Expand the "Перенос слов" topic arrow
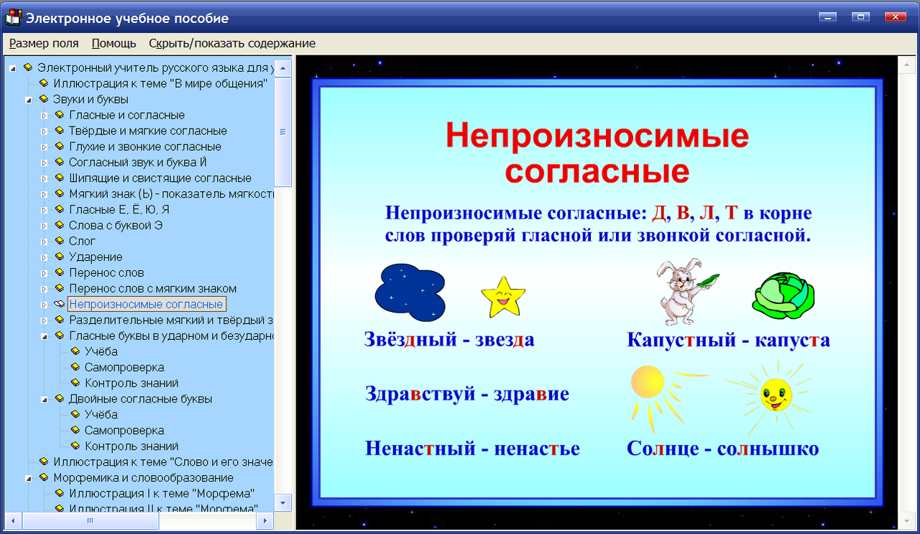Viewport: 920px width, 534px height. point(45,272)
